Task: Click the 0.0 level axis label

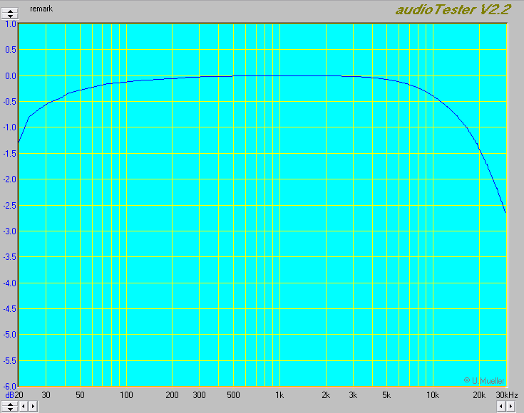Action: [10, 75]
